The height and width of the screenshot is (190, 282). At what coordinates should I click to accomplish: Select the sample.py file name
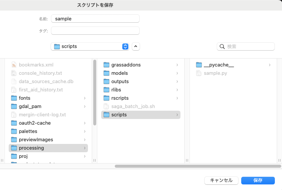[215, 73]
